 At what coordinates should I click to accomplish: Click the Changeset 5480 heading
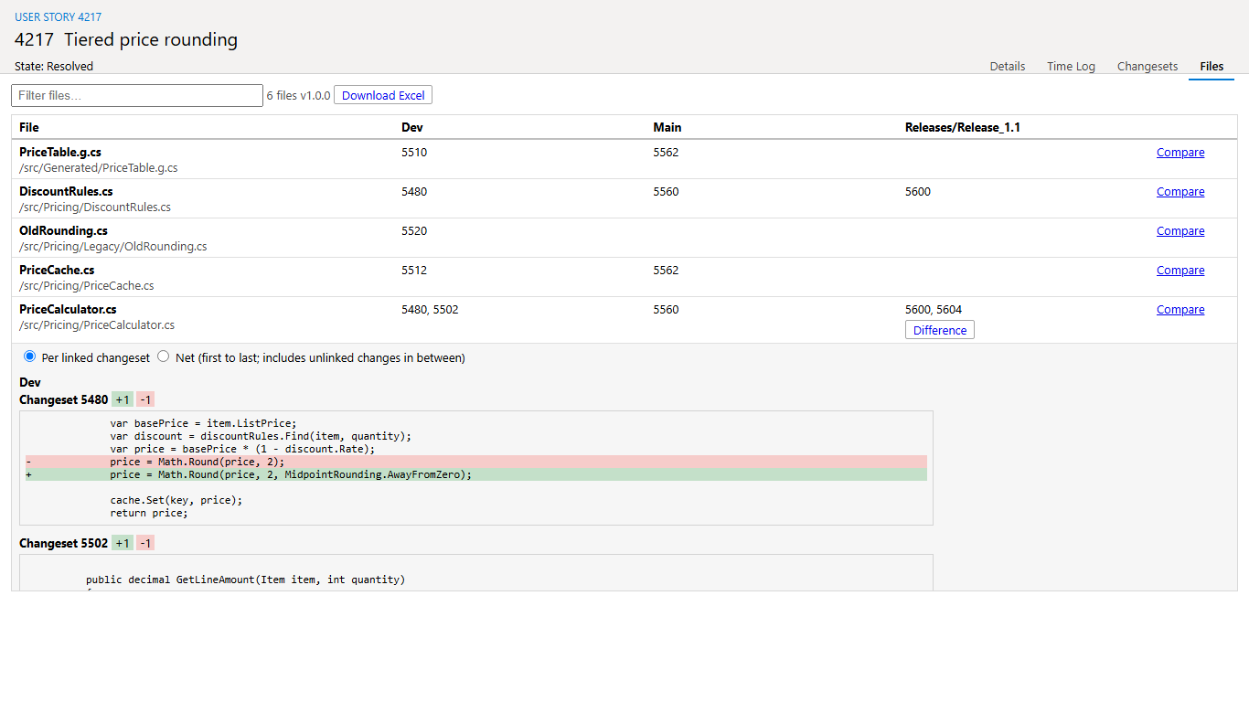pos(64,399)
